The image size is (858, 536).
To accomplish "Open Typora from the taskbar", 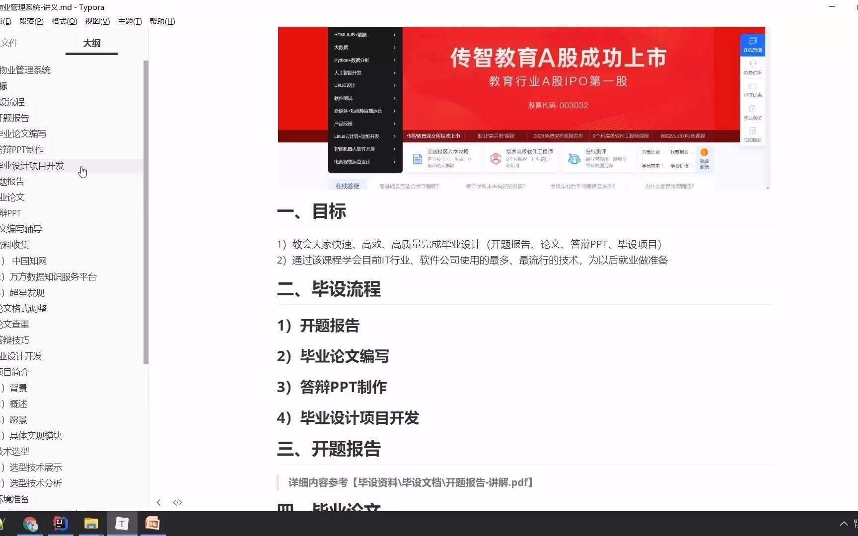I will (122, 524).
